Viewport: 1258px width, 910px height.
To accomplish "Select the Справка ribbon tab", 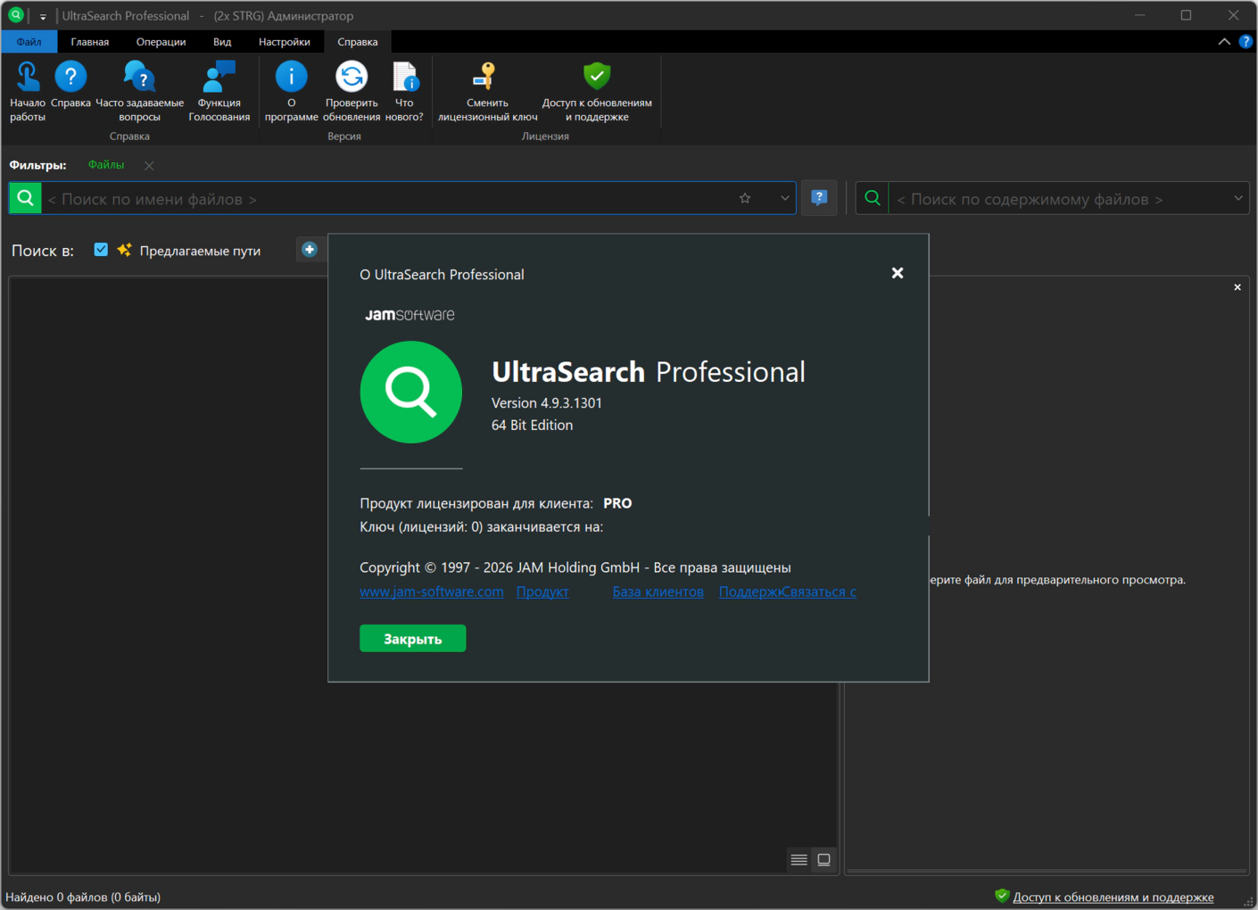I will (358, 42).
